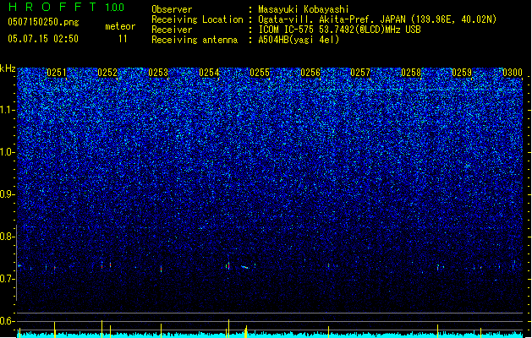Click the kHz axis unit label
Image resolution: width=532 pixels, height=338 pixels.
[8, 68]
